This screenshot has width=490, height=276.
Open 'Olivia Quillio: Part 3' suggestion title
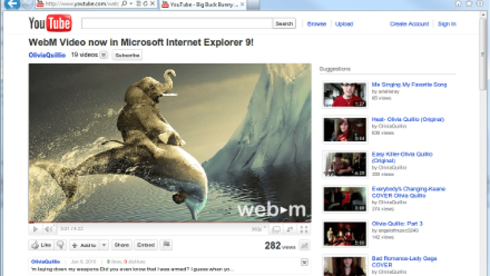tap(397, 224)
